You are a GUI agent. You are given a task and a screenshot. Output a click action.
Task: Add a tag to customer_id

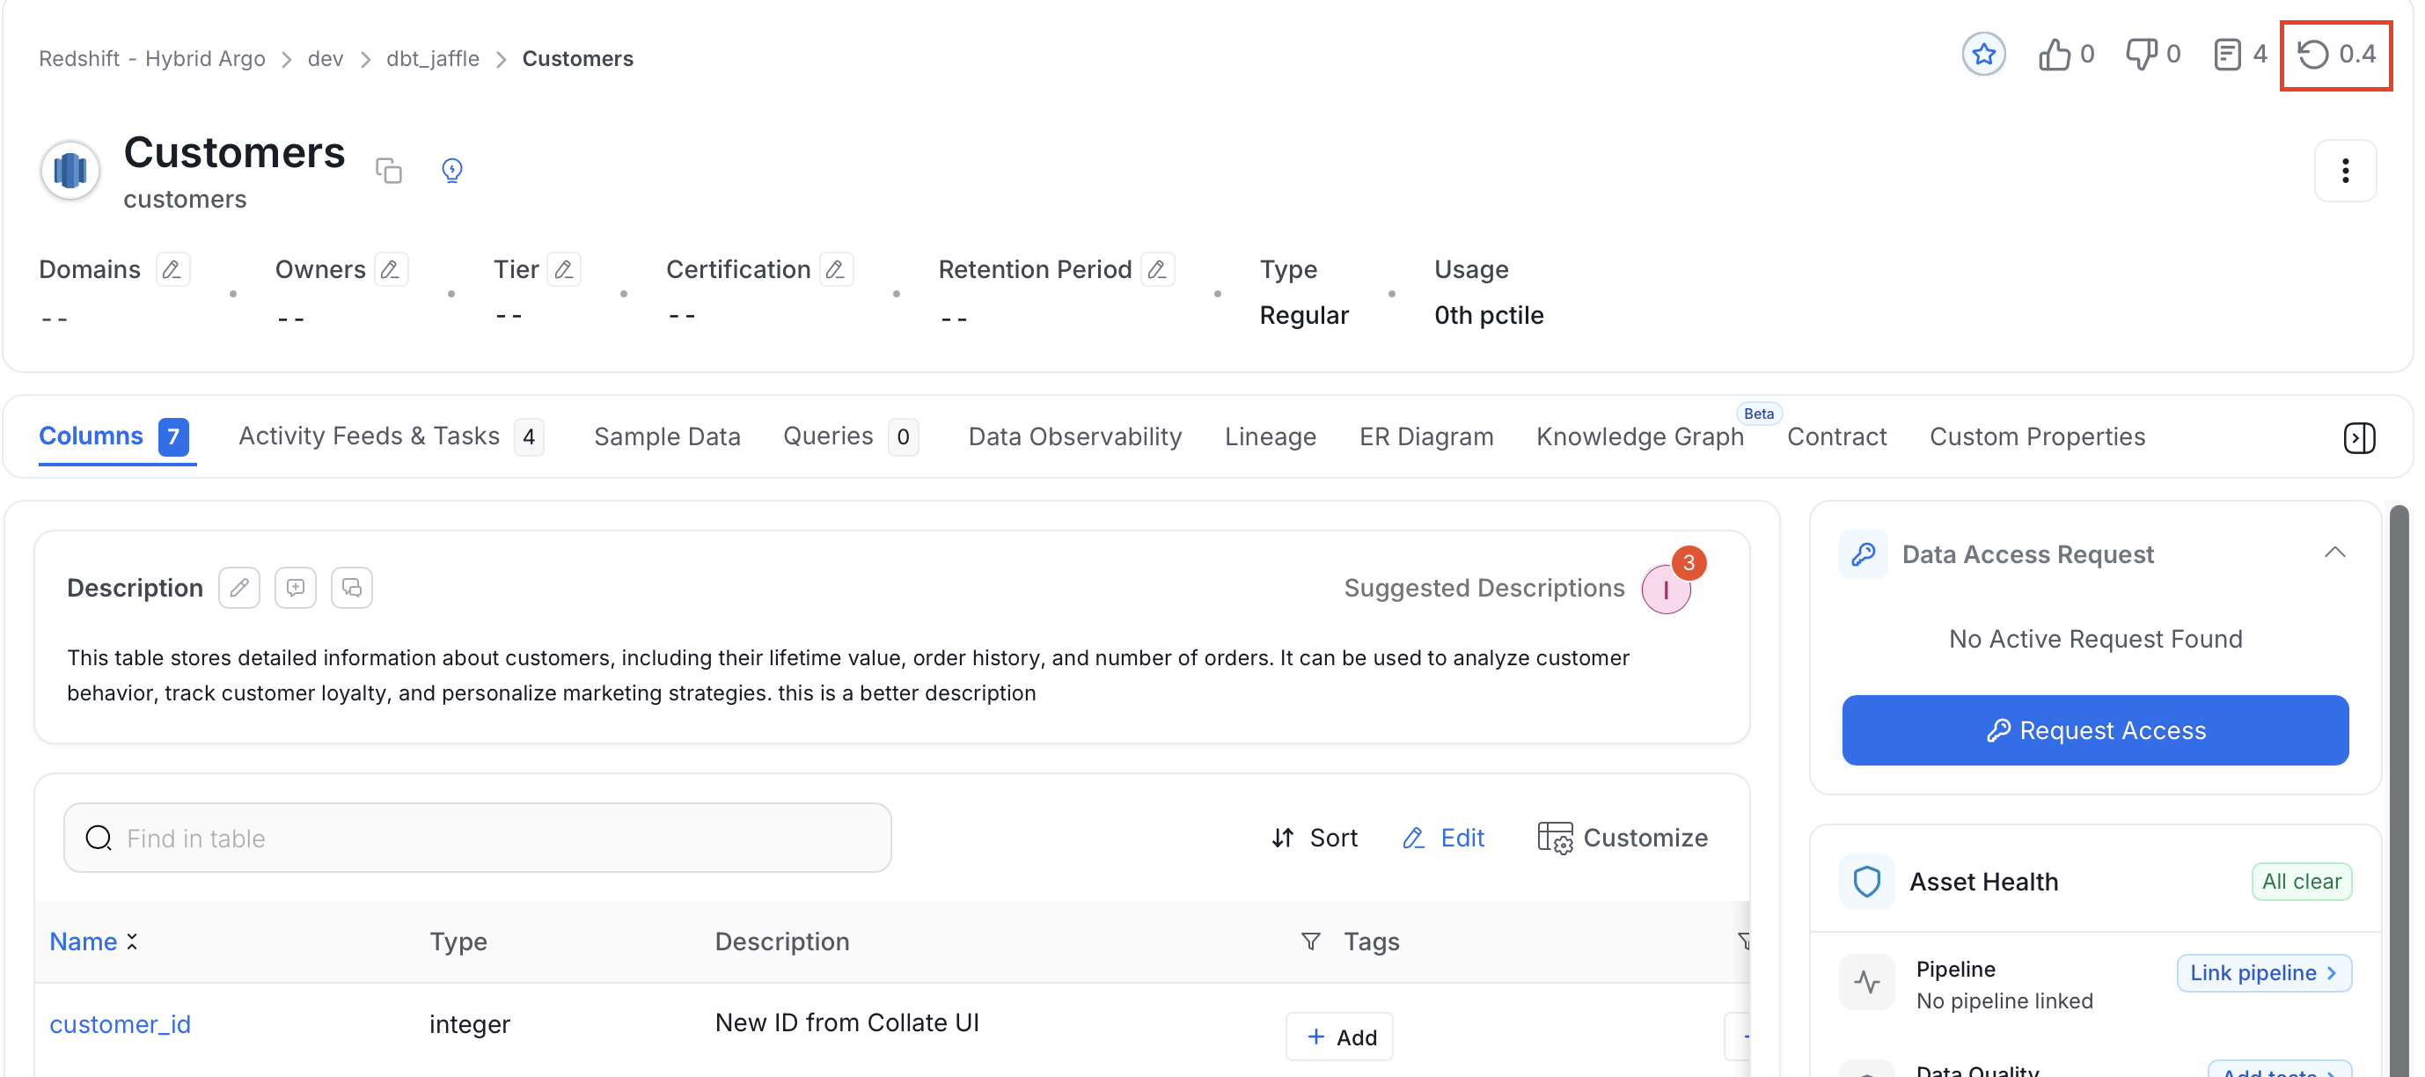click(x=1339, y=1037)
